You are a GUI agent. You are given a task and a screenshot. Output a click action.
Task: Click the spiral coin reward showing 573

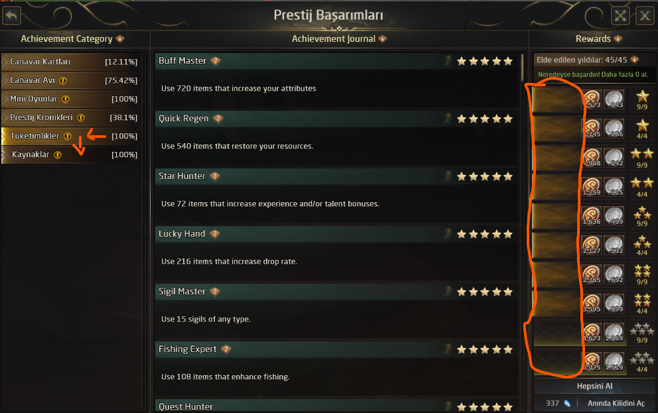click(x=592, y=99)
